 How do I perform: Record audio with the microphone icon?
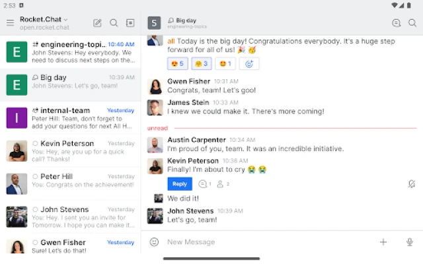[410, 242]
